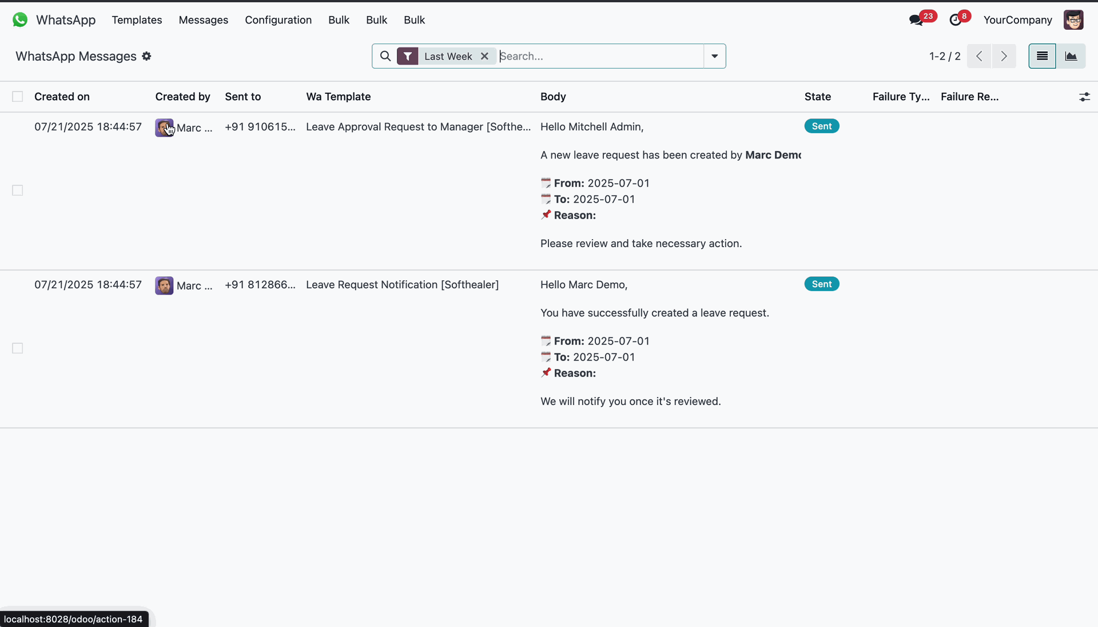Click the search magnifier icon
This screenshot has height=627, width=1098.
pos(385,56)
